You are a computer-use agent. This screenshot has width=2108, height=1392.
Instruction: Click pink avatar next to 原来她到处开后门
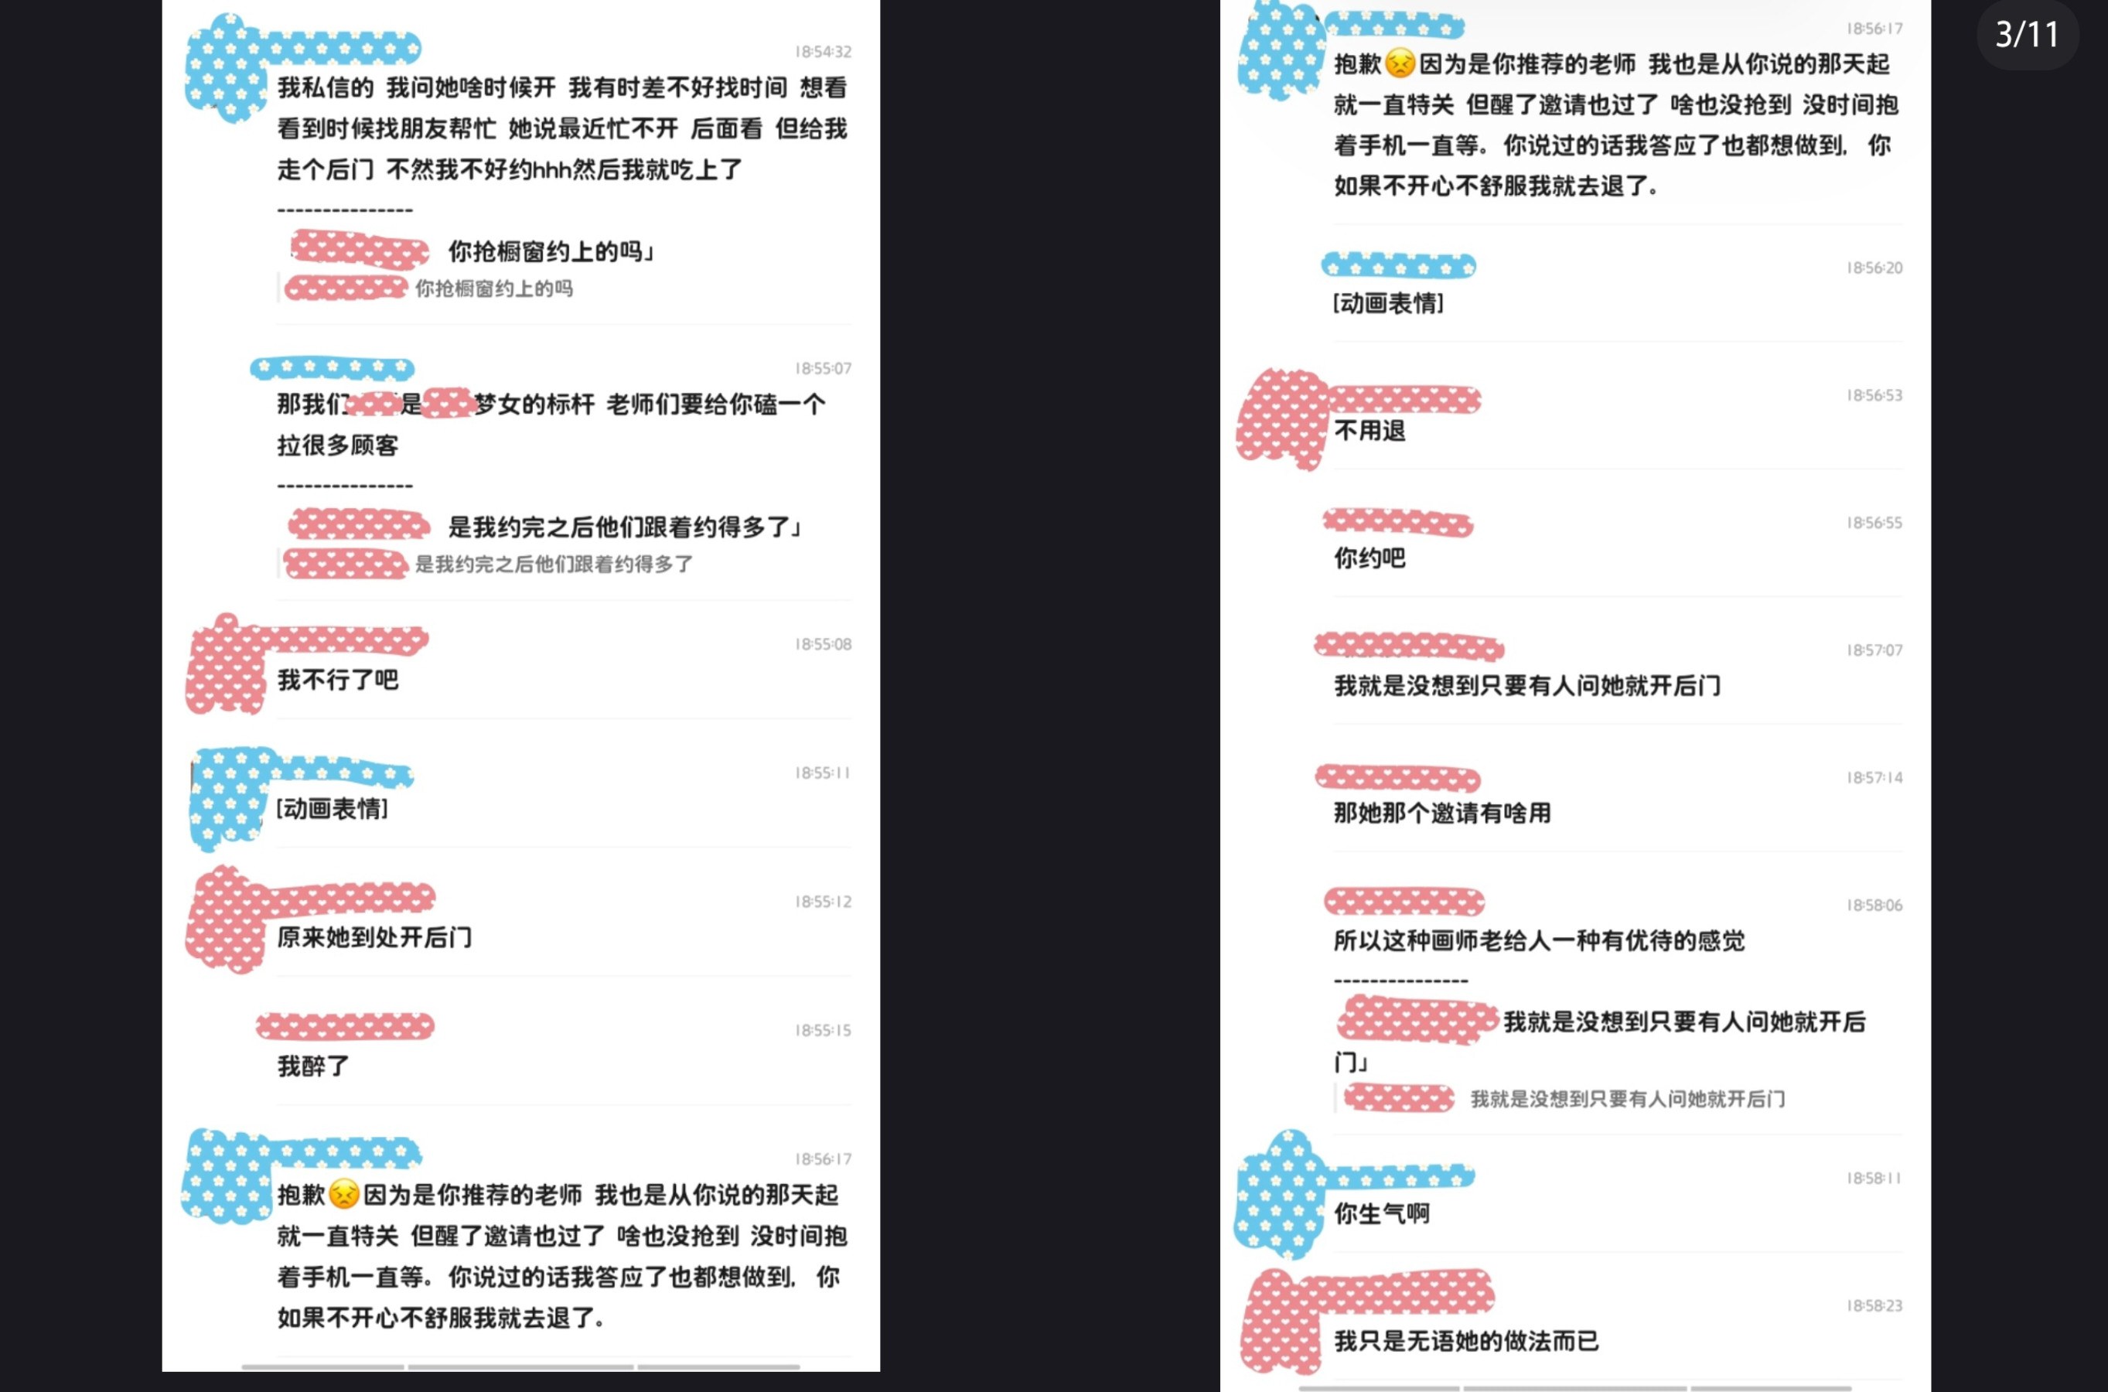point(227,919)
